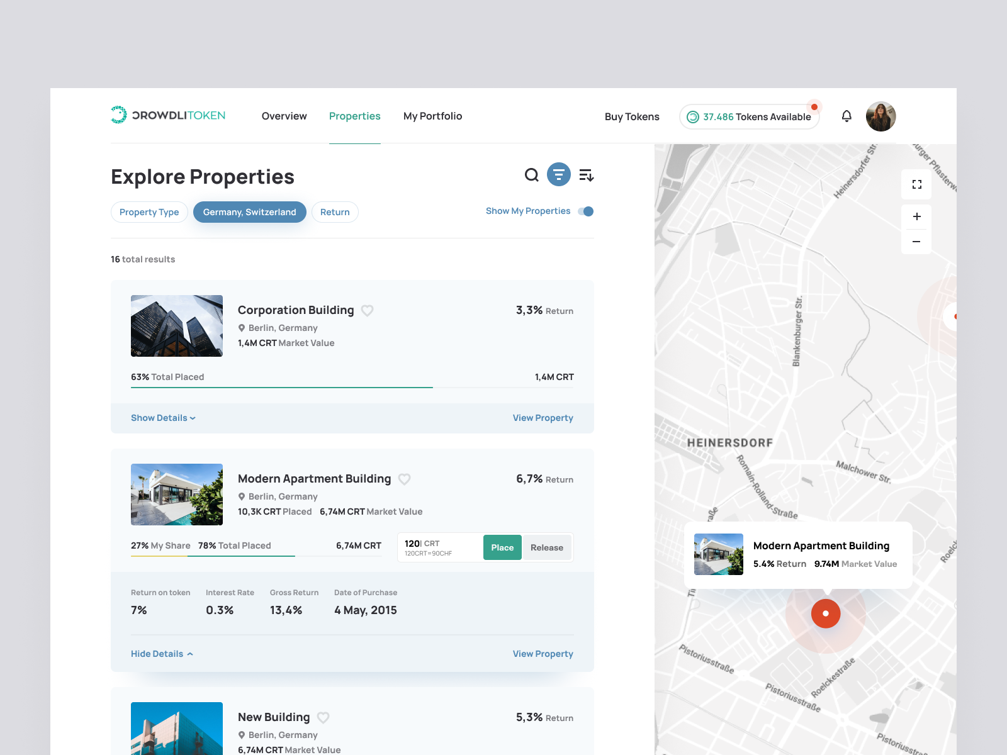Open the Overview tab
This screenshot has height=755, width=1007.
(284, 116)
